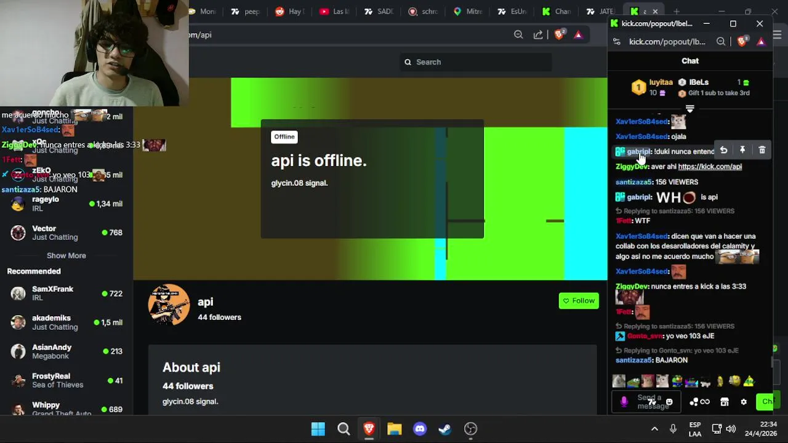Open ESP LAA keyboard language selector
The height and width of the screenshot is (443, 788).
click(x=695, y=429)
